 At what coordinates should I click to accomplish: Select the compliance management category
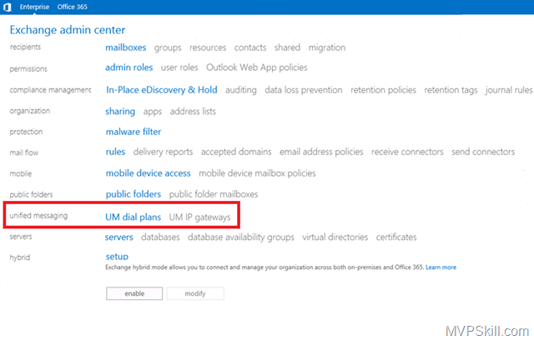pos(50,90)
